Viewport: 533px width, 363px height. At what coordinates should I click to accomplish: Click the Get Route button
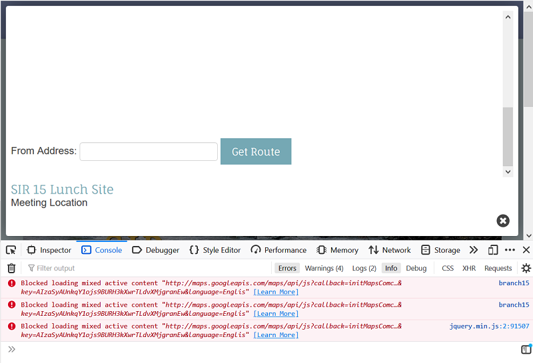point(256,152)
